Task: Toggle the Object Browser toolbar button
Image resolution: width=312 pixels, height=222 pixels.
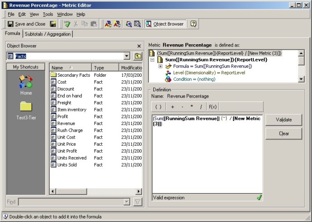Action: tap(165, 24)
